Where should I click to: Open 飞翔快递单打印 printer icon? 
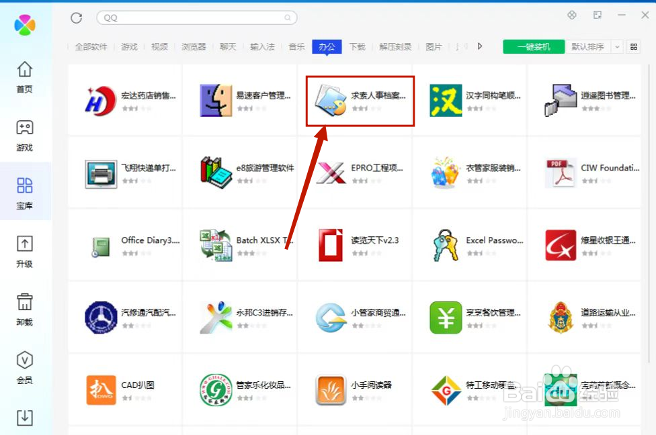pos(100,174)
